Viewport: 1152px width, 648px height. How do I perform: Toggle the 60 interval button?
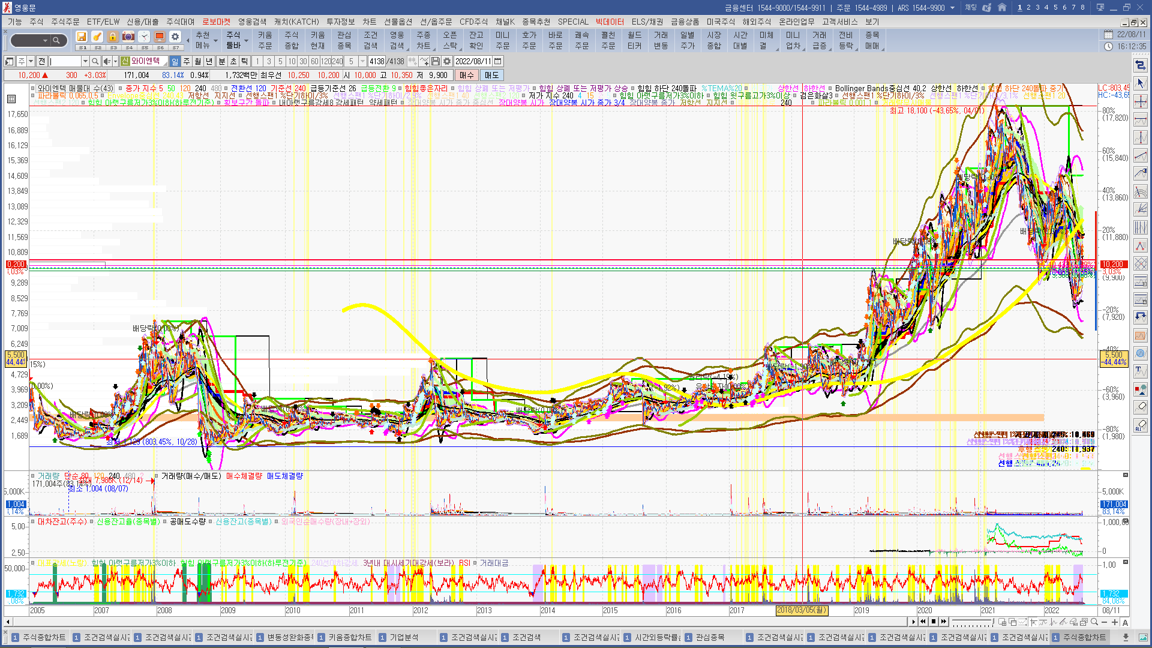pos(314,61)
